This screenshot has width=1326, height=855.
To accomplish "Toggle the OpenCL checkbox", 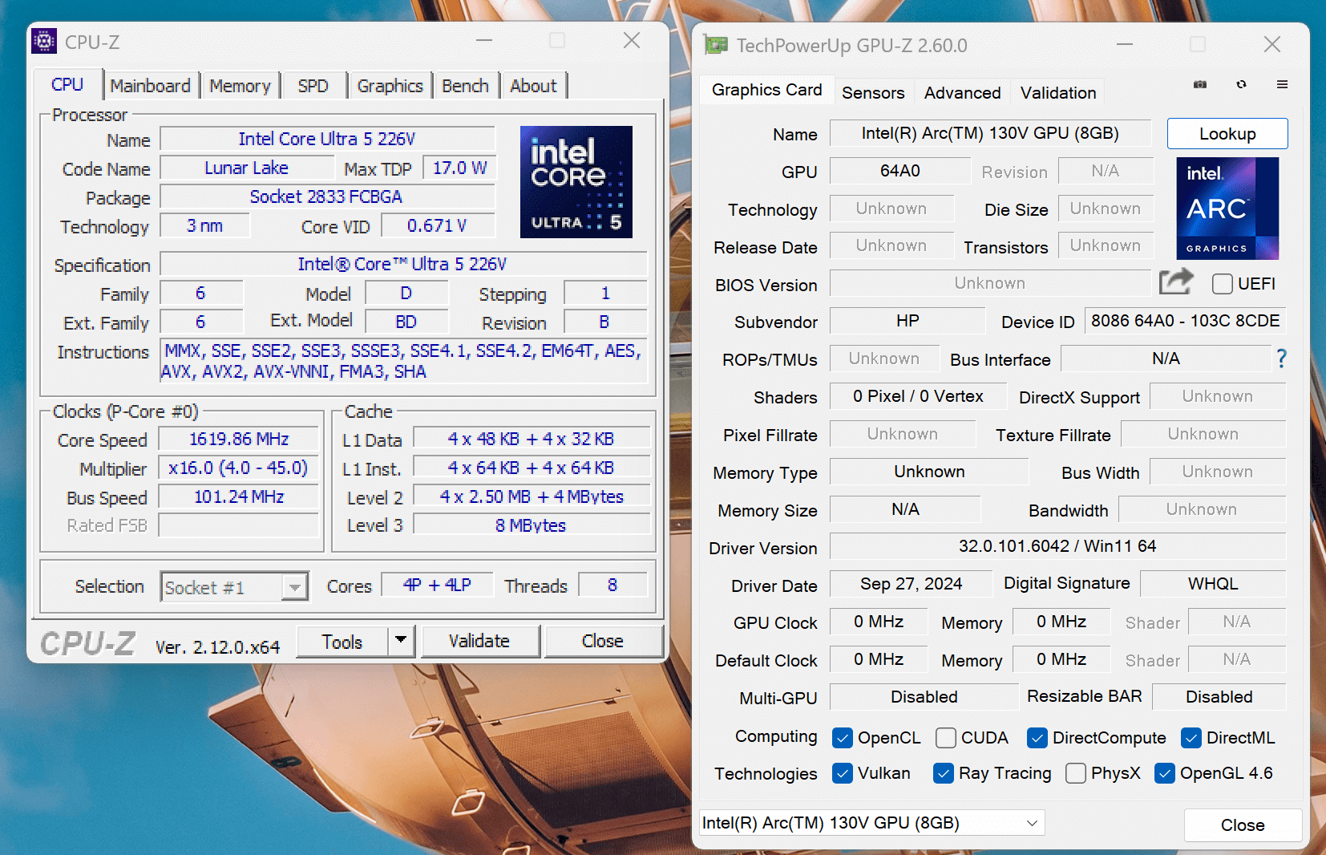I will pyautogui.click(x=842, y=738).
